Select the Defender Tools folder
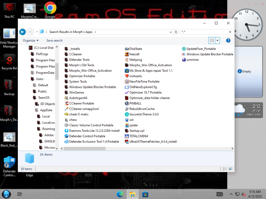 tap(77, 60)
